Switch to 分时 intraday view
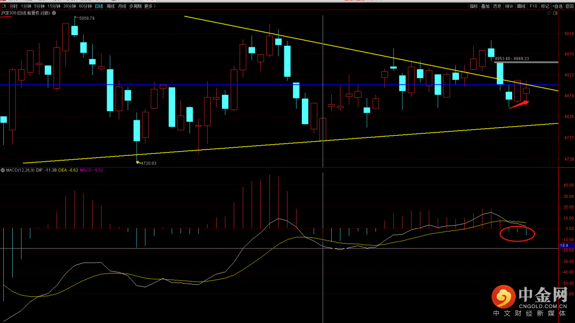This screenshot has width=575, height=323. tap(13, 6)
